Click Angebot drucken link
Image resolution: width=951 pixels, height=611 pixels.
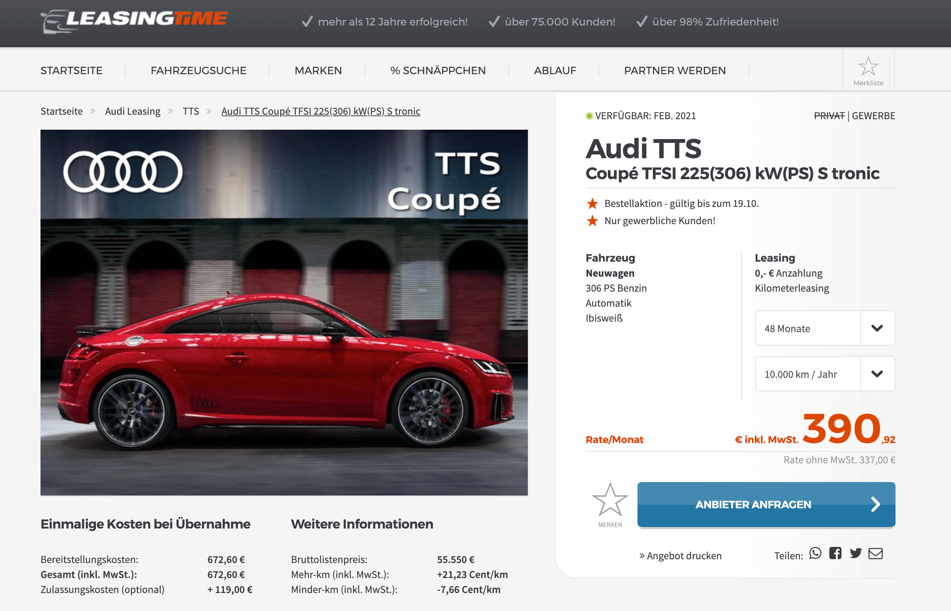680,556
